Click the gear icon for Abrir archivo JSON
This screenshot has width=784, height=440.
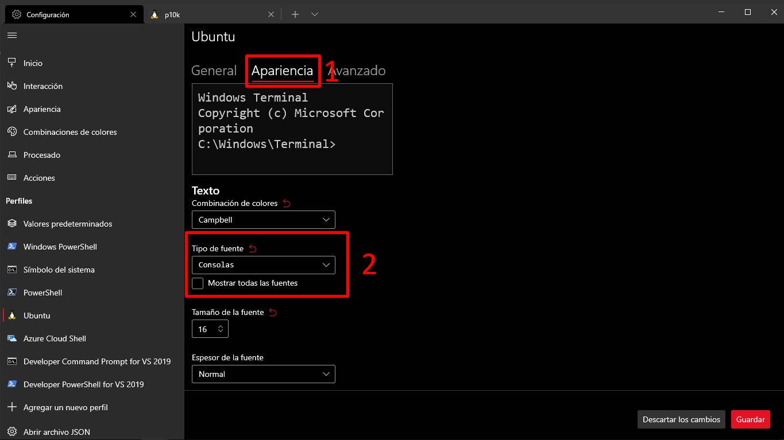click(12, 432)
